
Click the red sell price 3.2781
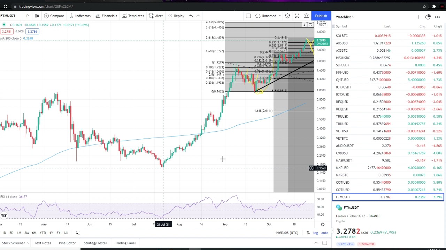click(x=7, y=31)
